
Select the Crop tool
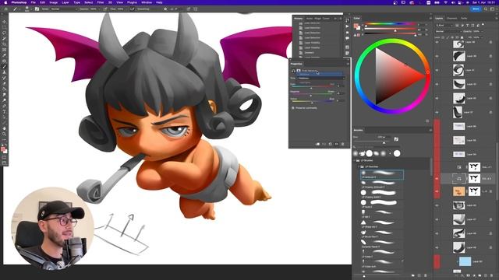(x=4, y=44)
